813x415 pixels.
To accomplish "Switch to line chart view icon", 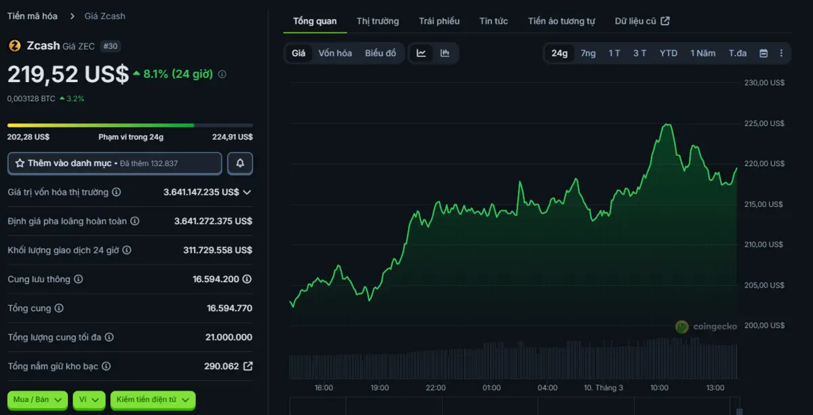I will [421, 53].
